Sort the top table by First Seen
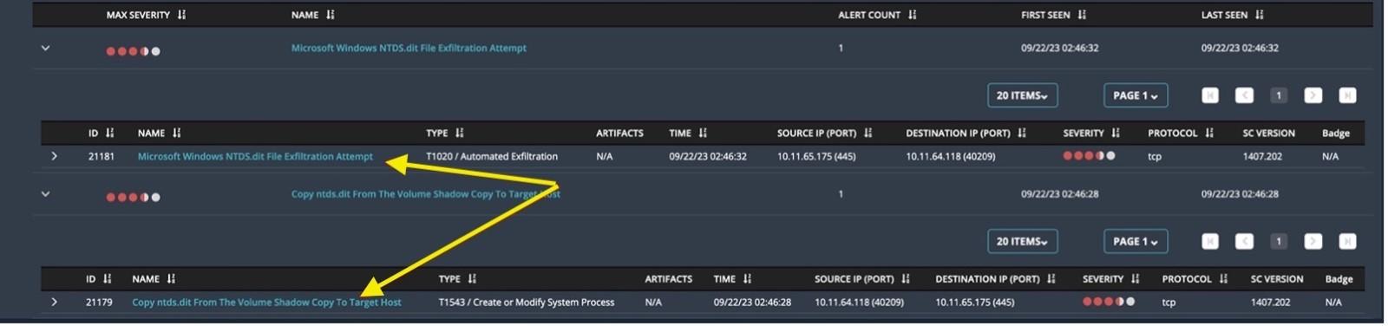This screenshot has width=1388, height=326. (1082, 15)
